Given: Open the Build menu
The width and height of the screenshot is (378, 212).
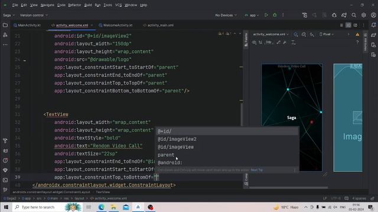Looking at the screenshot, I should (88, 5).
